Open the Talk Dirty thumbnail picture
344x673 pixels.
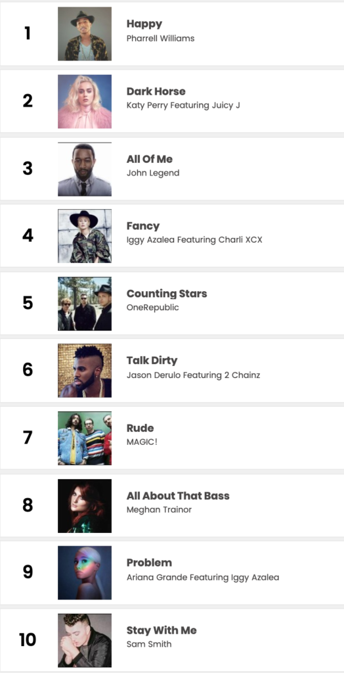pyautogui.click(x=85, y=371)
